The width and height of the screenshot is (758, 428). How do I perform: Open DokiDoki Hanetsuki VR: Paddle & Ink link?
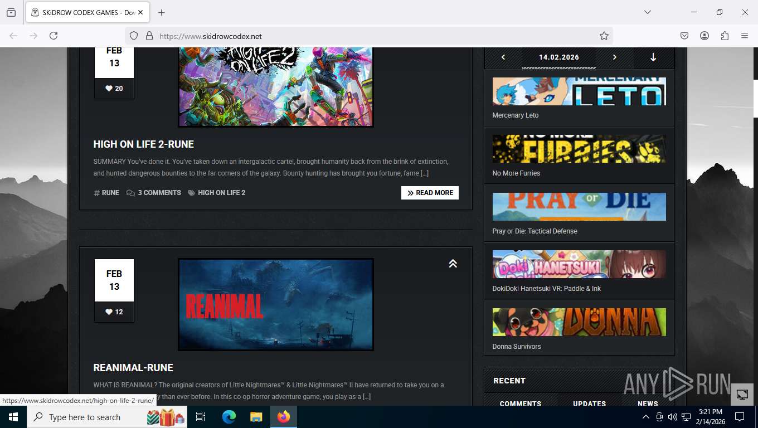point(547,289)
